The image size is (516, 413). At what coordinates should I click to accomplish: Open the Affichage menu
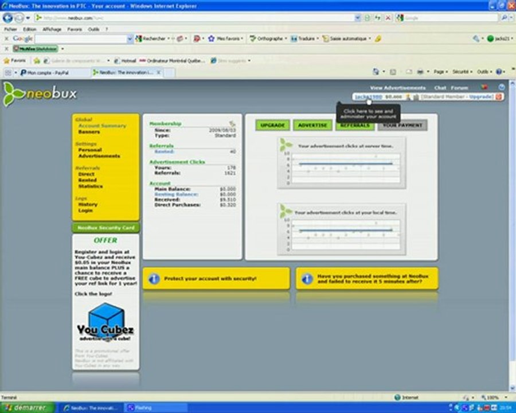[x=52, y=29]
